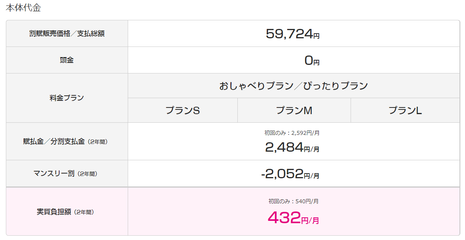Click the pink 432円/月 amount

[x=293, y=218]
